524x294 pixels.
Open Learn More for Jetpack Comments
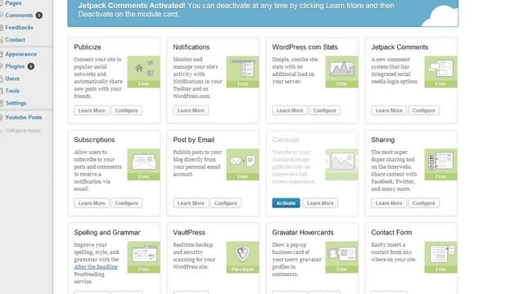pyautogui.click(x=389, y=110)
